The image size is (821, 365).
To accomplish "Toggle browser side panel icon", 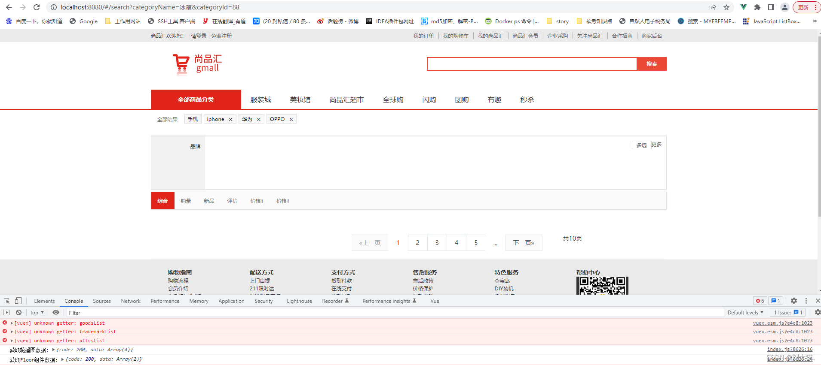I will pyautogui.click(x=771, y=7).
